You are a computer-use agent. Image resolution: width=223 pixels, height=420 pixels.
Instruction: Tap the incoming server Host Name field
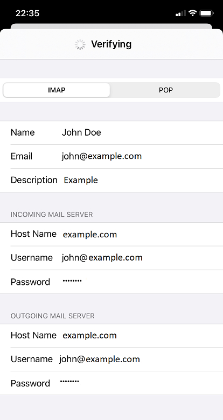pos(111,234)
